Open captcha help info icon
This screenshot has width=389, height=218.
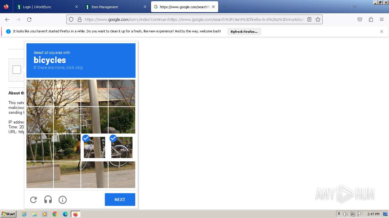tap(63, 200)
